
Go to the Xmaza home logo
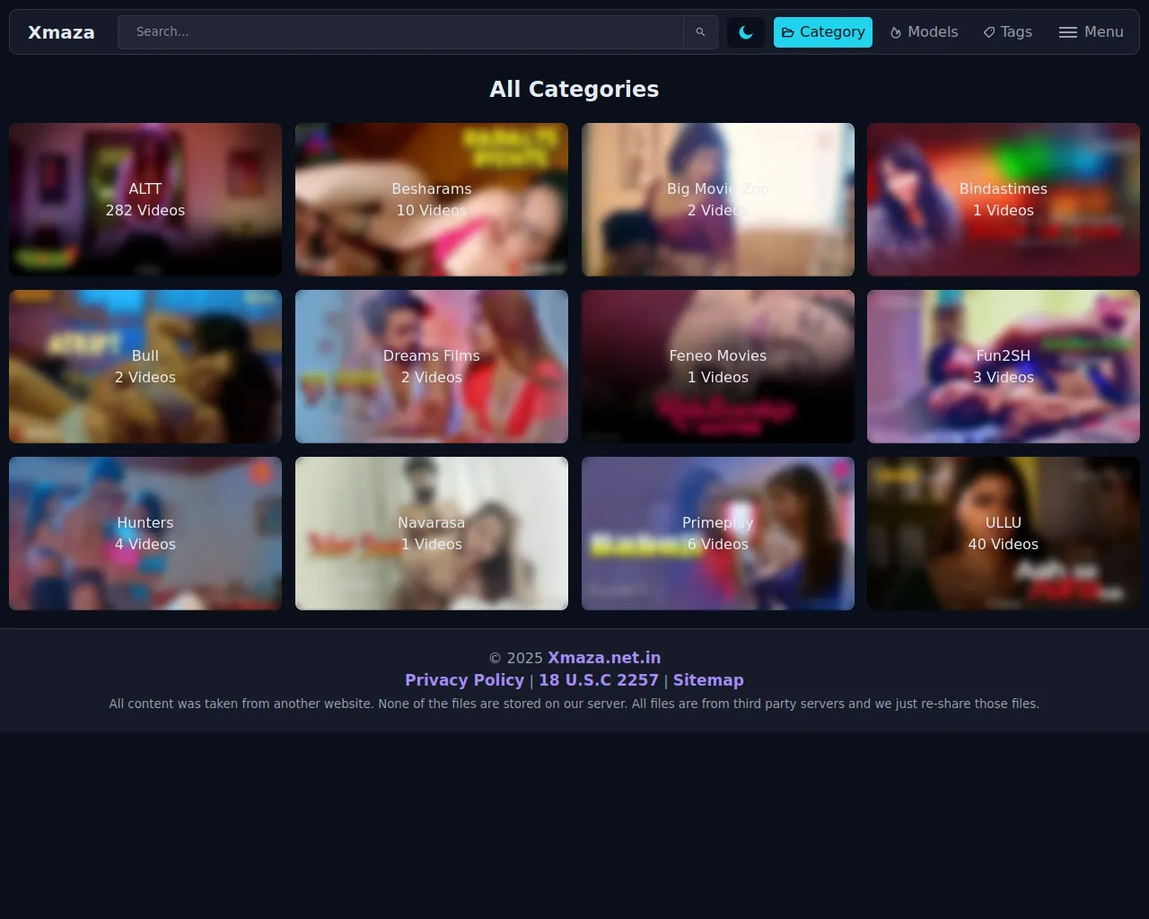pos(61,32)
